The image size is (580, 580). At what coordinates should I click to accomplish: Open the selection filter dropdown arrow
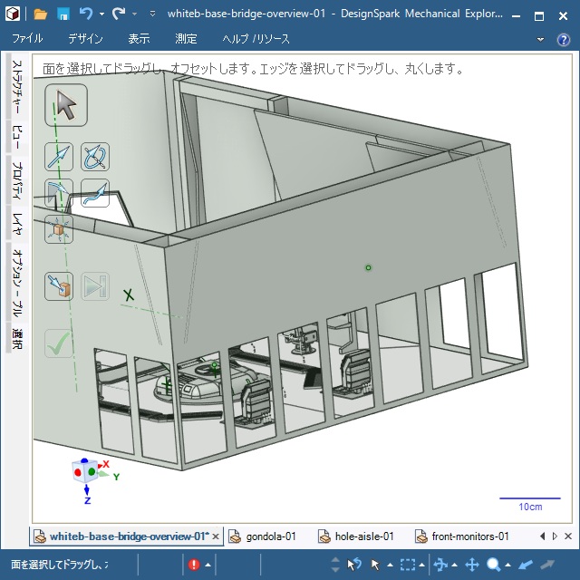390,565
